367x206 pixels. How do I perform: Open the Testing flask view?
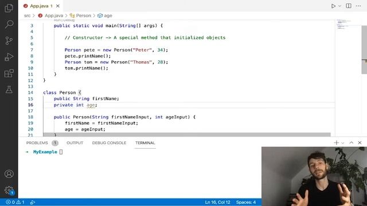[9, 89]
